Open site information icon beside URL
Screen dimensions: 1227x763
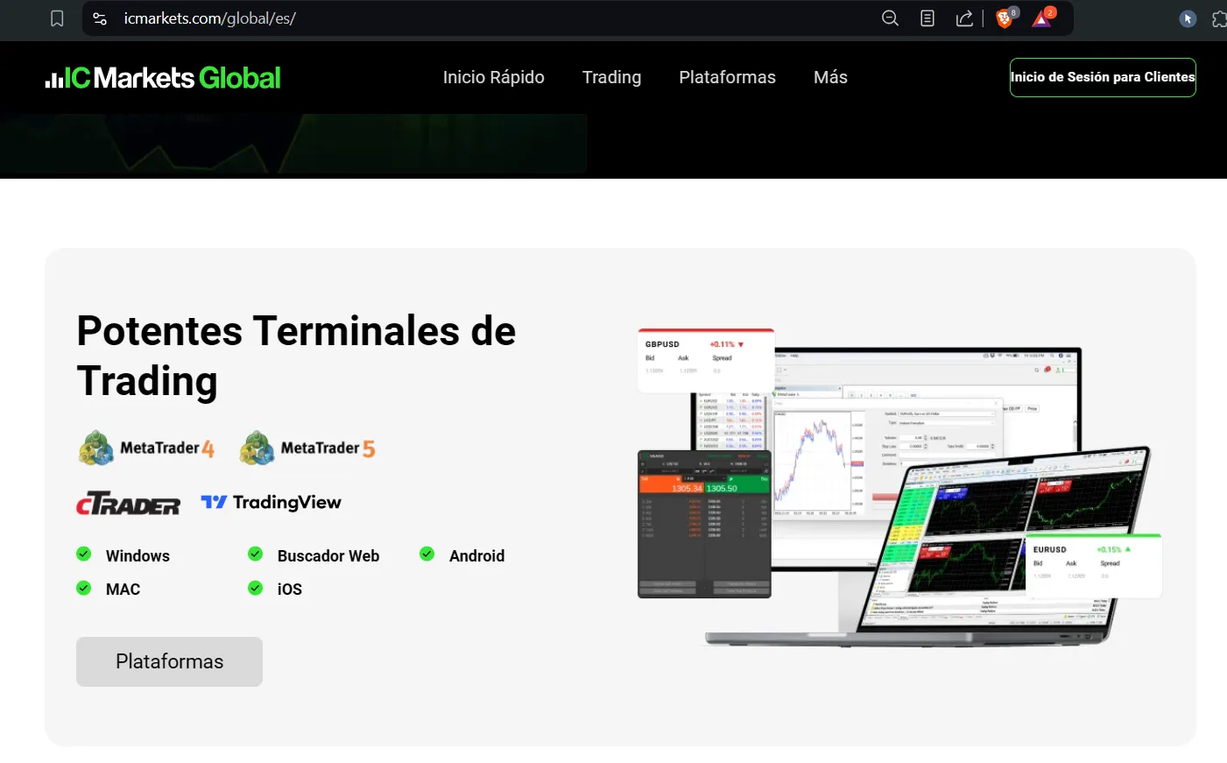click(x=100, y=18)
